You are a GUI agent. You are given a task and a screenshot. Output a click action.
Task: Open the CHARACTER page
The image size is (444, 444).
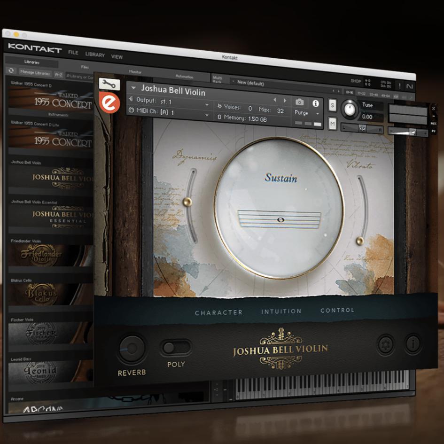(x=218, y=312)
